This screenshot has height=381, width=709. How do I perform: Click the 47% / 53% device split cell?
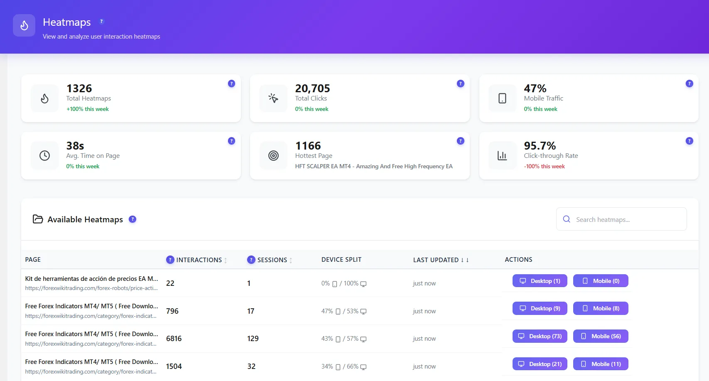pos(344,311)
